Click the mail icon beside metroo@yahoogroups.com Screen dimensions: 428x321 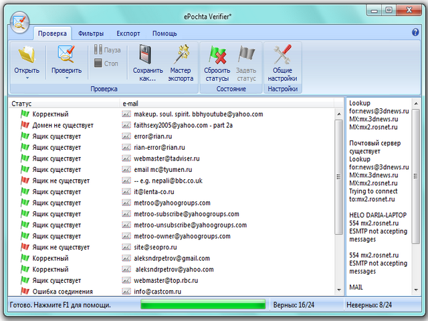coord(126,203)
